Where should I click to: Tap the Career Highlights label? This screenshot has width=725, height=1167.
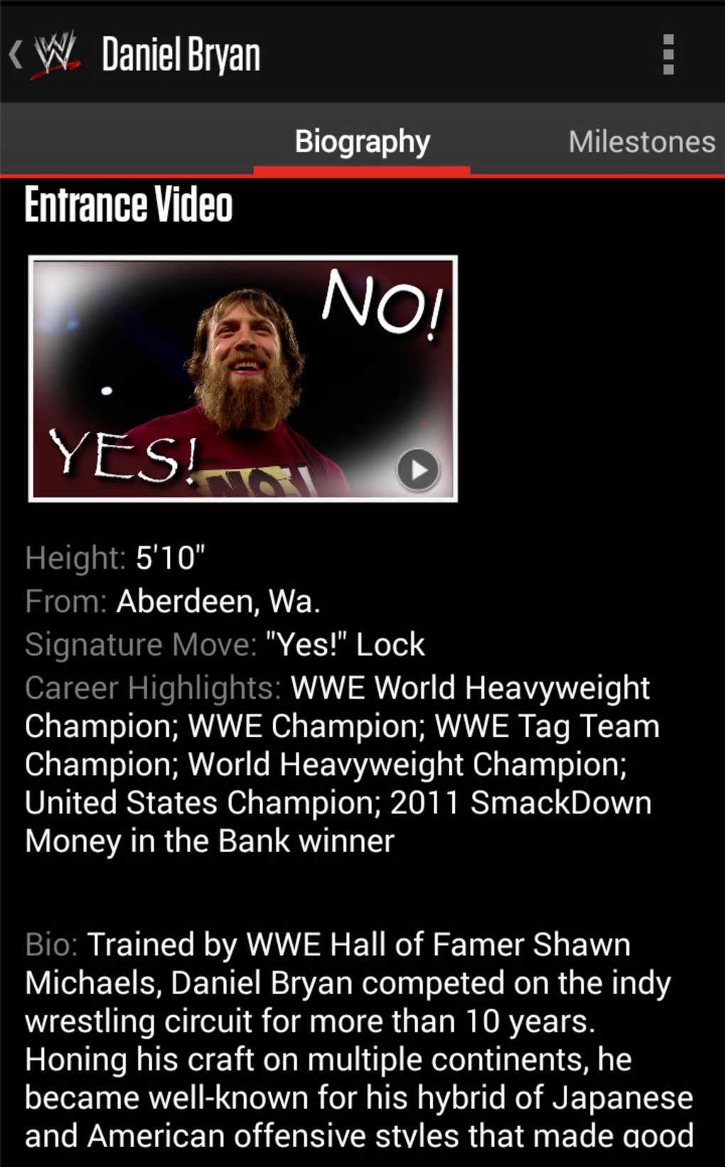click(x=153, y=688)
